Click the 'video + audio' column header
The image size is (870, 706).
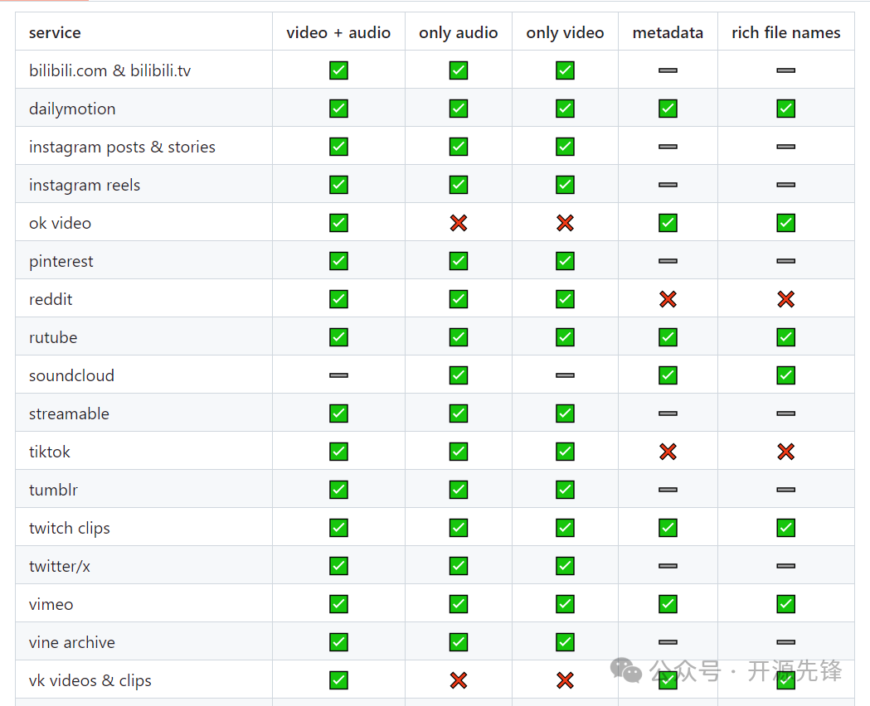(338, 31)
